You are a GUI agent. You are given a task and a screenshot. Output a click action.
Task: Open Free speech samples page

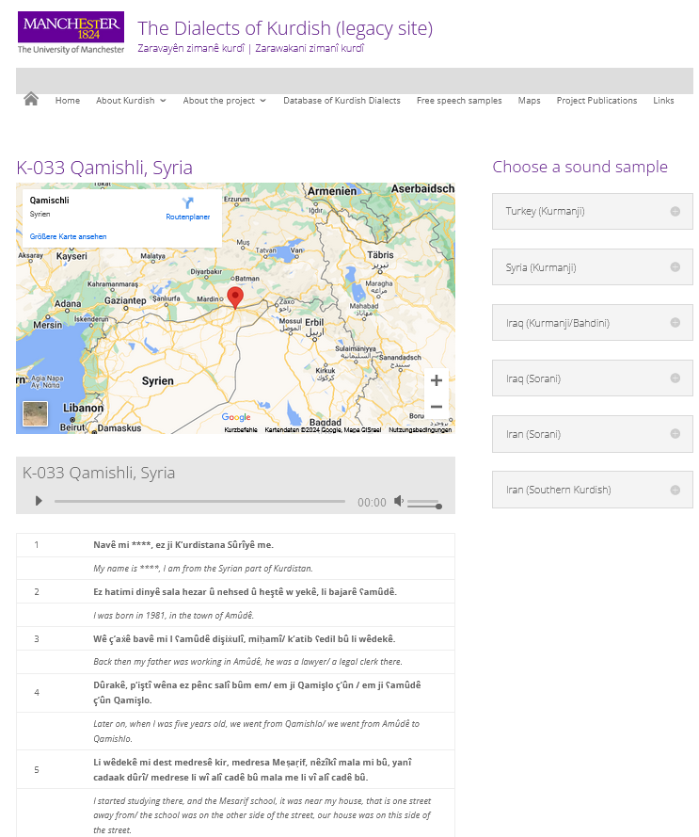click(x=459, y=101)
